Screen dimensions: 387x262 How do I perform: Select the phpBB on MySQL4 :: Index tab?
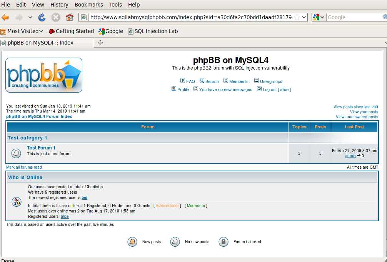(x=47, y=43)
